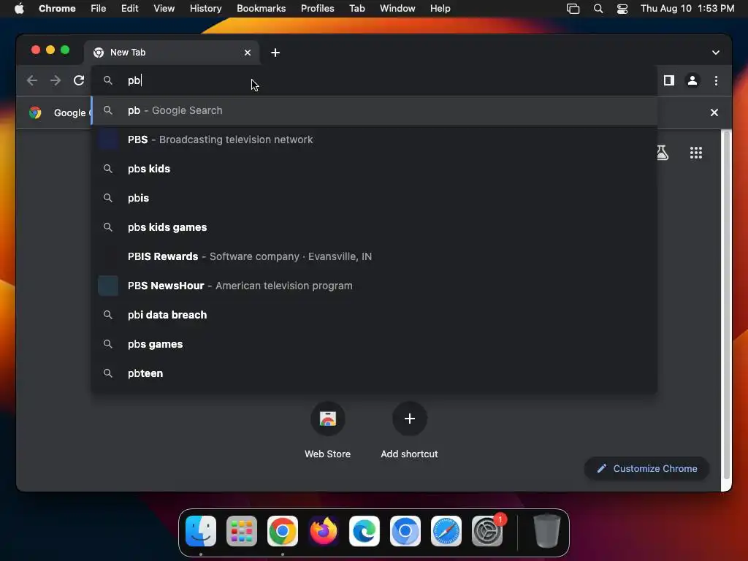The image size is (748, 561).
Task: Open Chrome's three-dot menu
Action: 716,80
